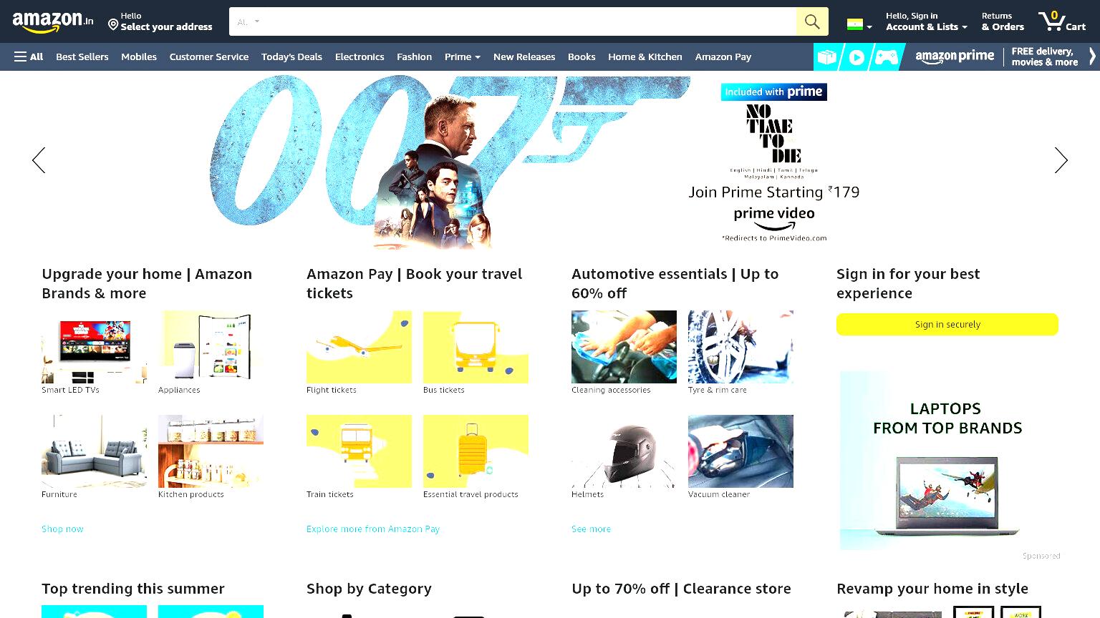Open the Helmets product thumbnail

pos(624,451)
